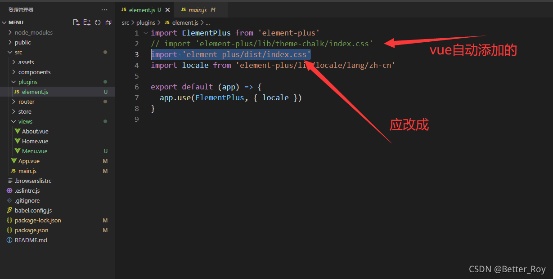
Task: Open the .browserslistrc file
Action: tap(57, 181)
